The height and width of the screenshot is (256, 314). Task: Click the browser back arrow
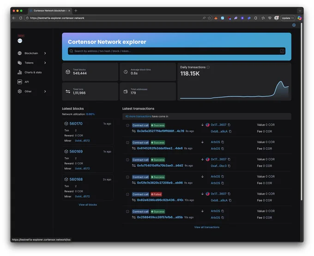(14, 18)
